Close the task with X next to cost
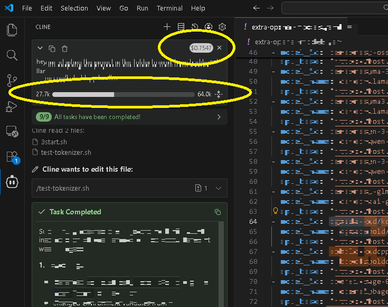Image resolution: width=388 pixels, height=307 pixels. [219, 48]
